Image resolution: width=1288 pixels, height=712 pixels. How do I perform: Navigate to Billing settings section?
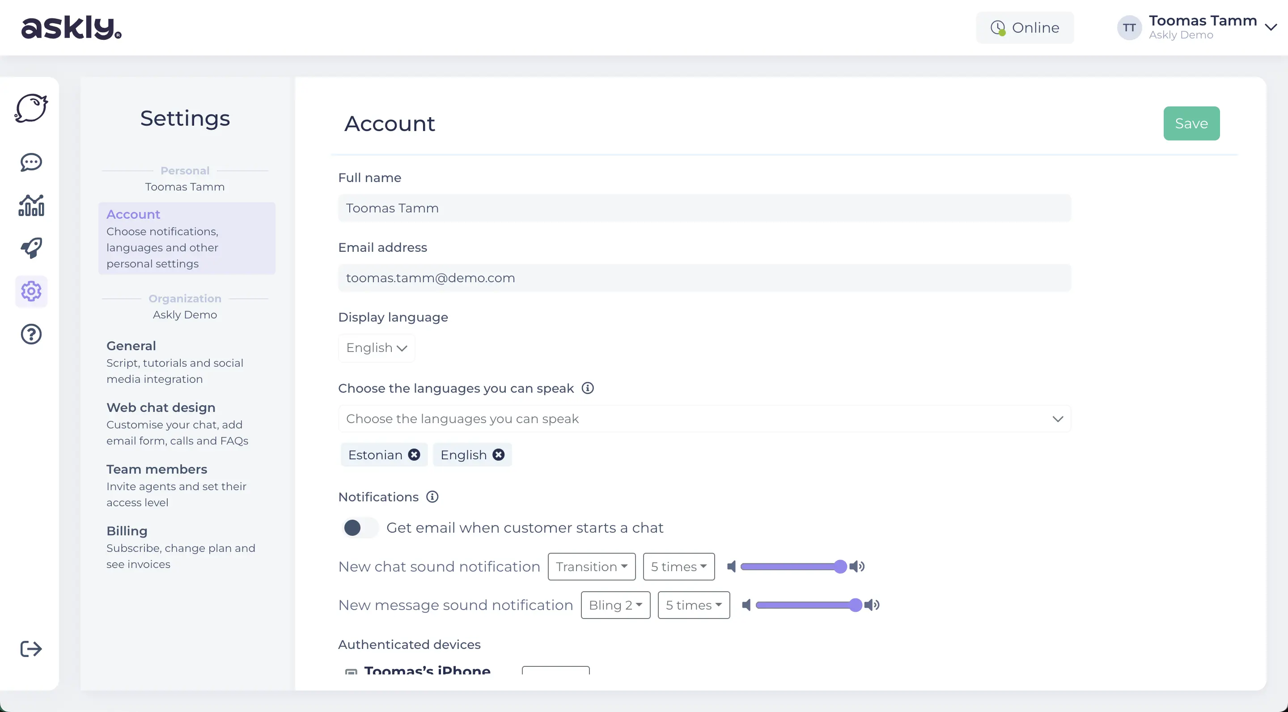tap(126, 530)
